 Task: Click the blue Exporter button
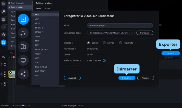(x=170, y=53)
